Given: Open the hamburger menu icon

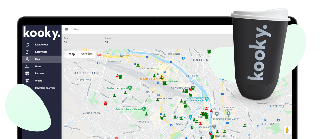Looking at the screenshot, I should click(67, 29).
